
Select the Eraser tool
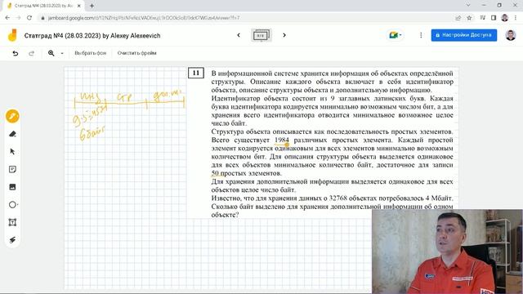click(x=12, y=134)
